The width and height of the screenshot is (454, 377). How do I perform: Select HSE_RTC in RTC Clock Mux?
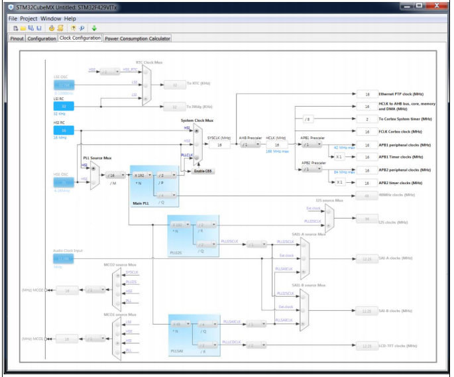point(146,72)
